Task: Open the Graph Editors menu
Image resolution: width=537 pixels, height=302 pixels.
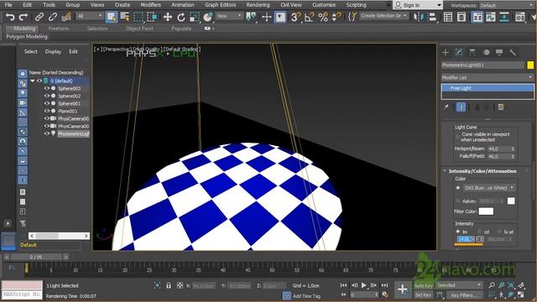Action: 220,5
